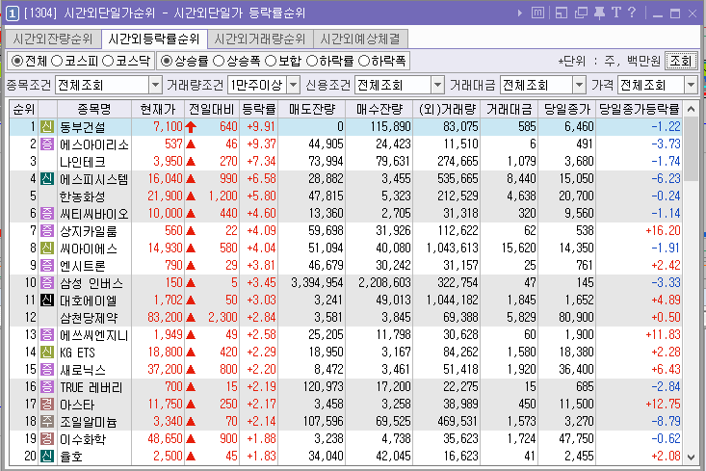
Task: Click the 증 badge beside 삼성 인버스
Action: (x=47, y=283)
